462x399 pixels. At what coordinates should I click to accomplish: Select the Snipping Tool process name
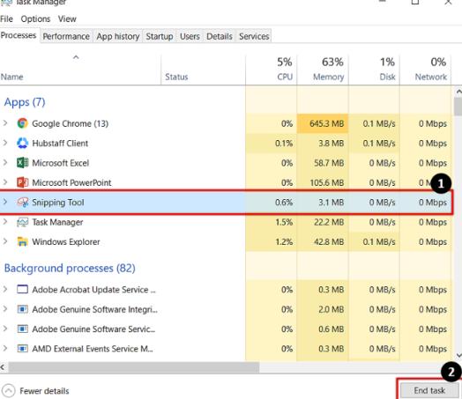(58, 203)
